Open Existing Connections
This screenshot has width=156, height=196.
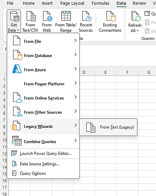pyautogui.click(x=110, y=22)
